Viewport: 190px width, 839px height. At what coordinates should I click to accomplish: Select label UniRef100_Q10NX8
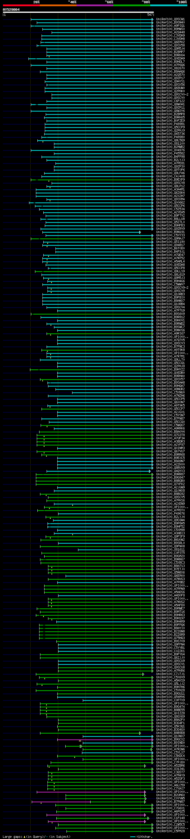[170, 491]
